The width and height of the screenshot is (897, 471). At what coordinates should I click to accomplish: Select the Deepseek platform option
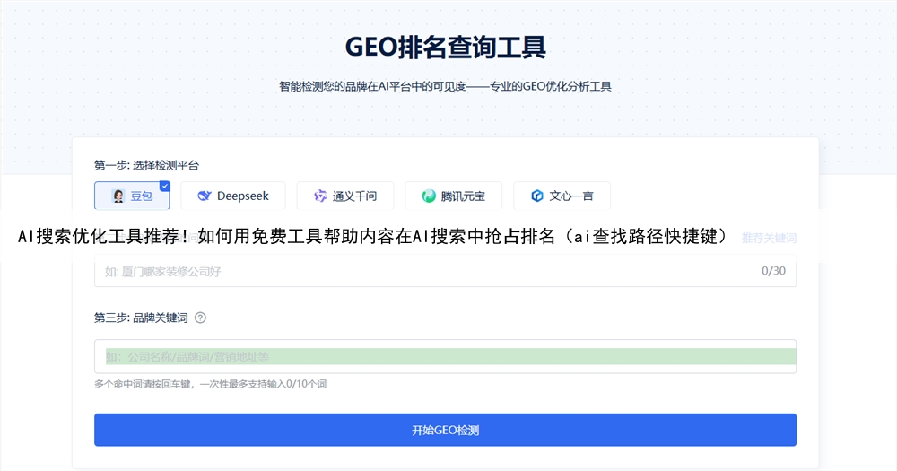232,196
